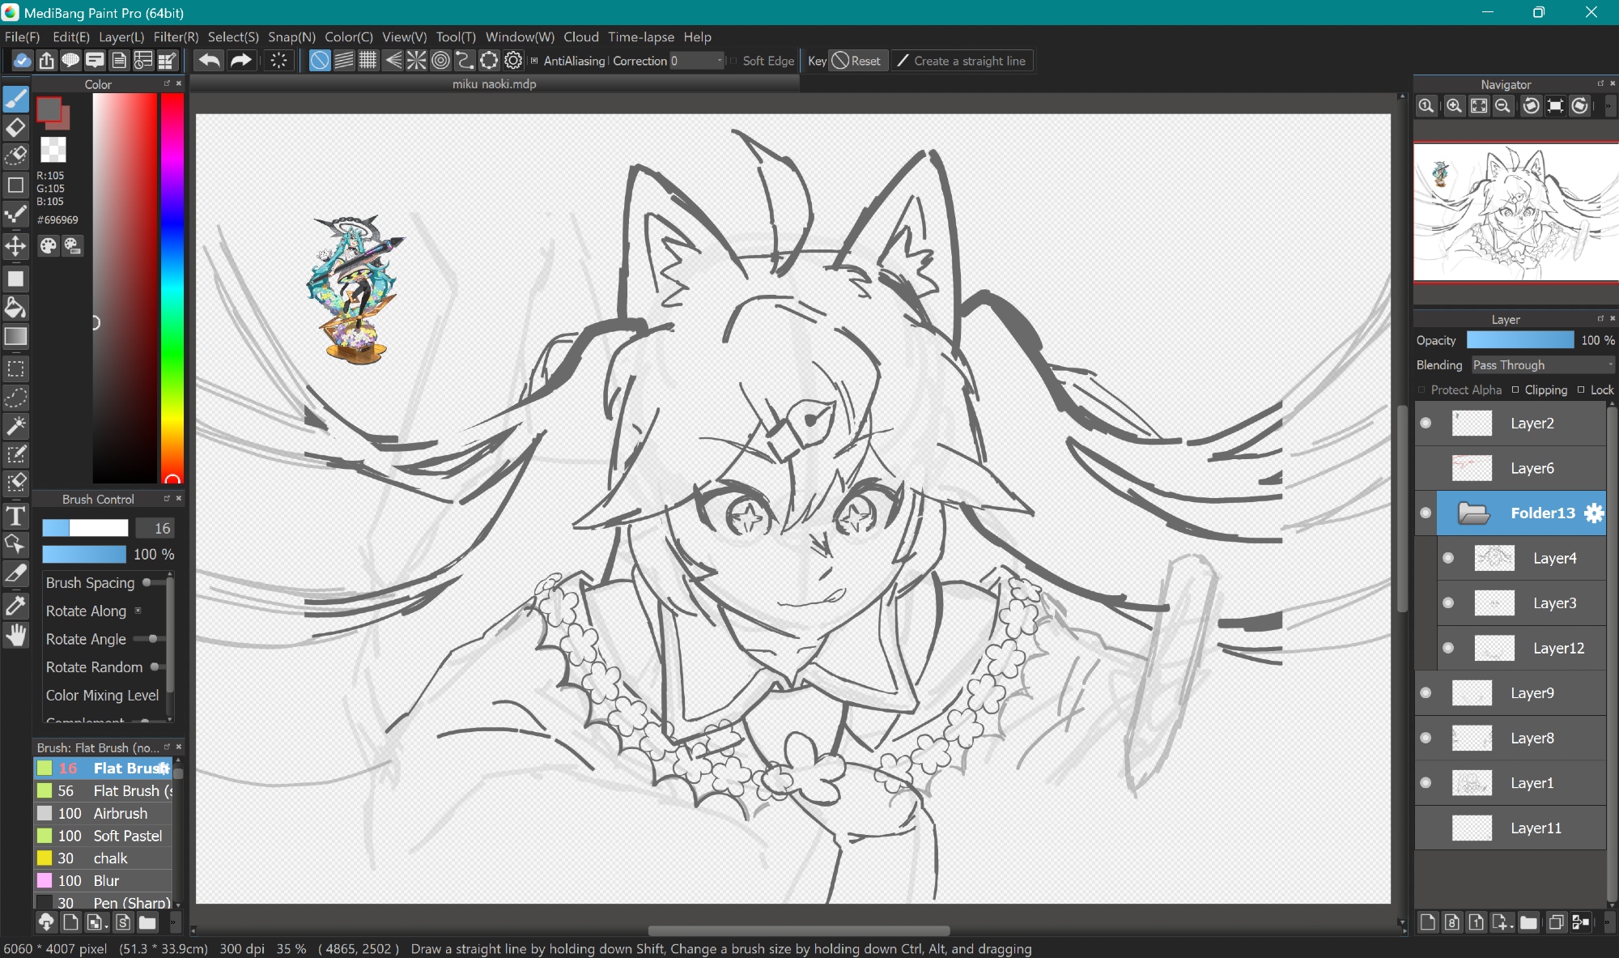The width and height of the screenshot is (1619, 958).
Task: Click the layer Opacity slider
Action: [x=1519, y=340]
